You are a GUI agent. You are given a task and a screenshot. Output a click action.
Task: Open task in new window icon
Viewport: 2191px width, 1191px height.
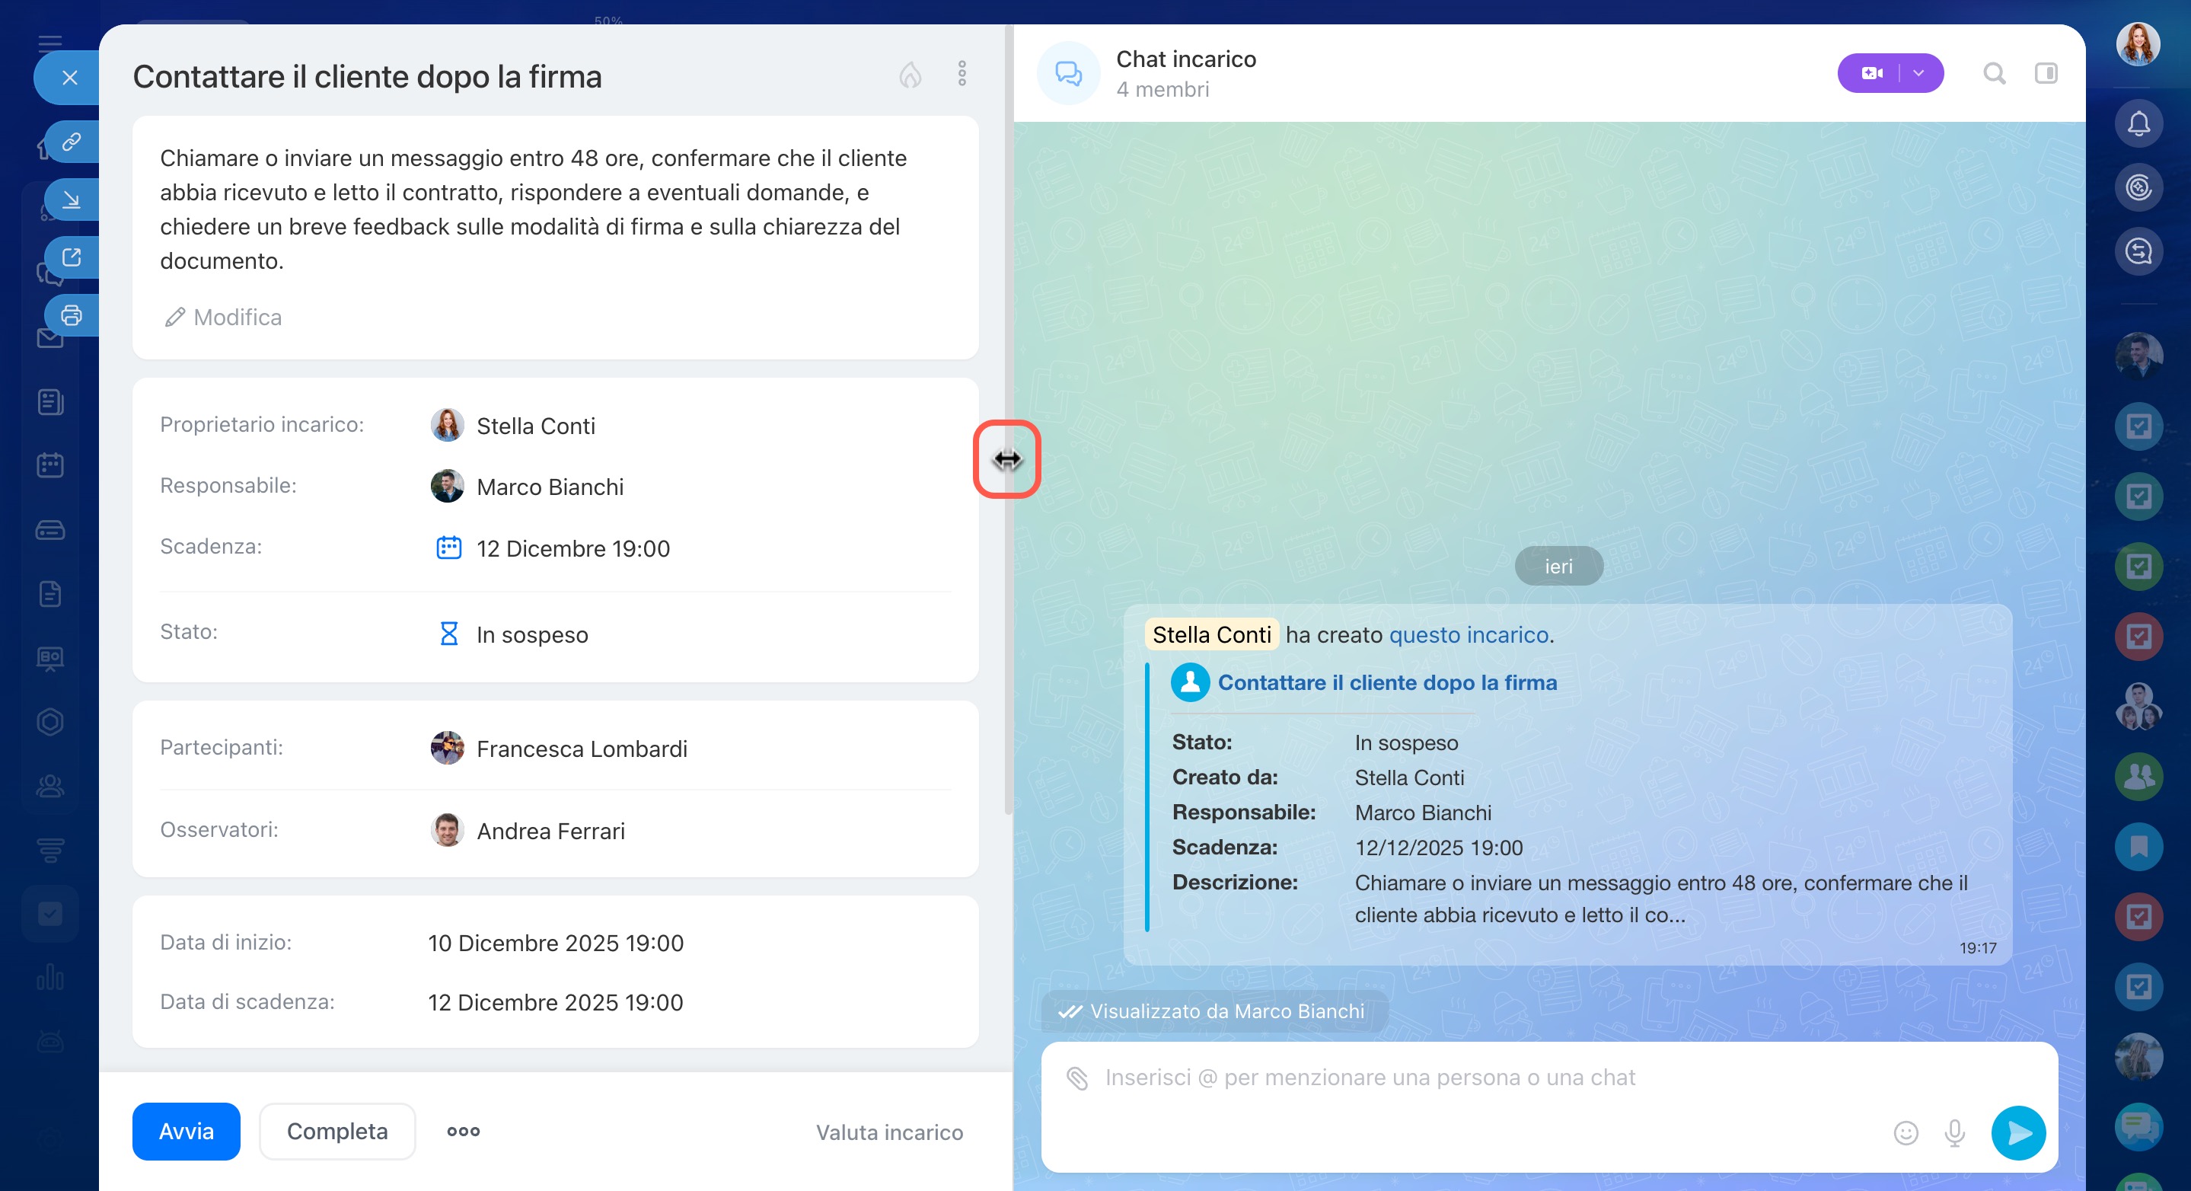[x=72, y=257]
